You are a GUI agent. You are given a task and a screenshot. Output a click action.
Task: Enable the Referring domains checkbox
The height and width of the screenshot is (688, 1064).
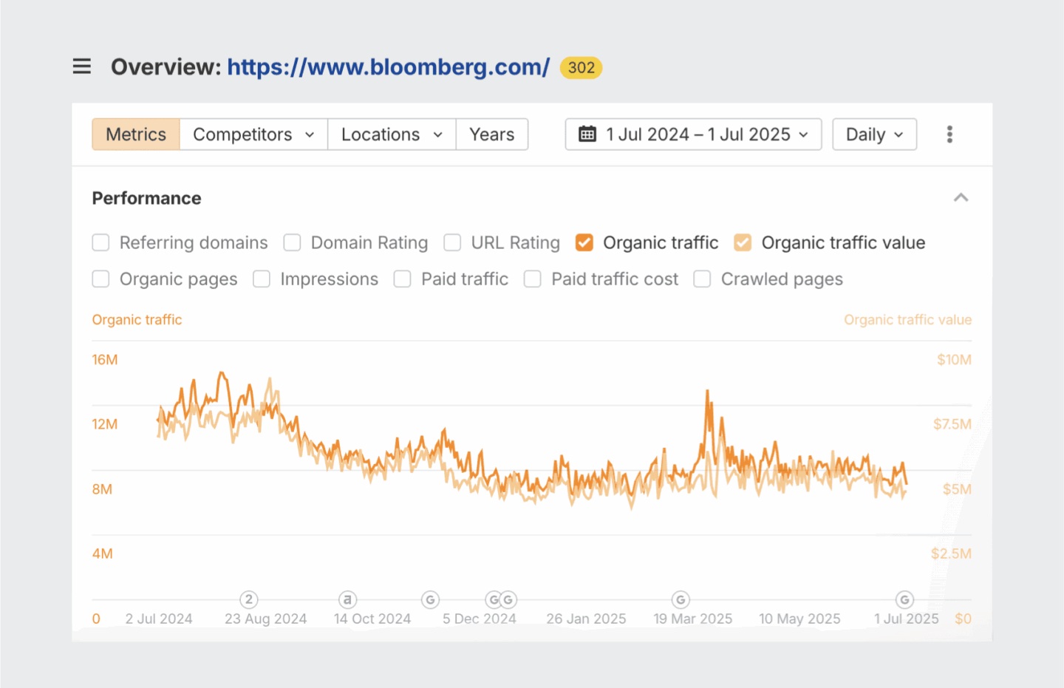pyautogui.click(x=100, y=242)
